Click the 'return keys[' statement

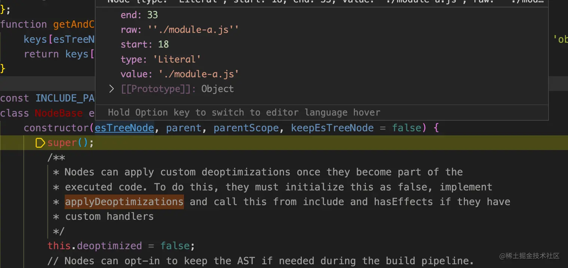point(59,54)
